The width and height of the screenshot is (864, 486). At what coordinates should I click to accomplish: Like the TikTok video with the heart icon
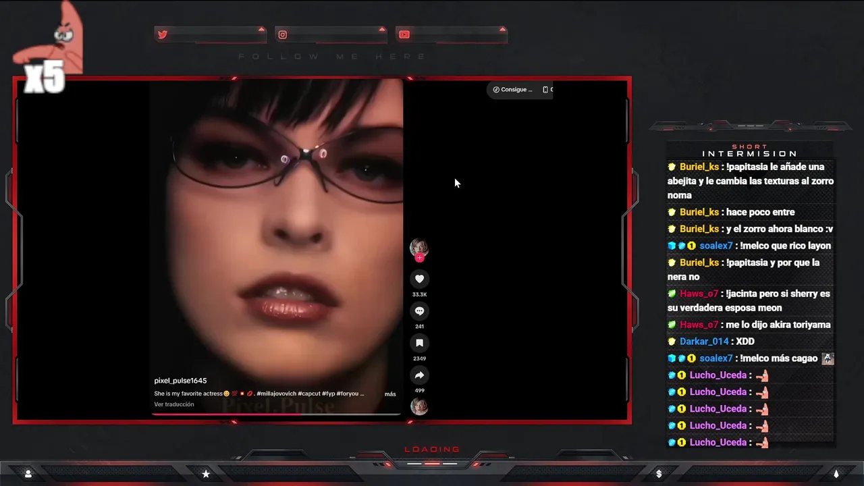coord(419,279)
